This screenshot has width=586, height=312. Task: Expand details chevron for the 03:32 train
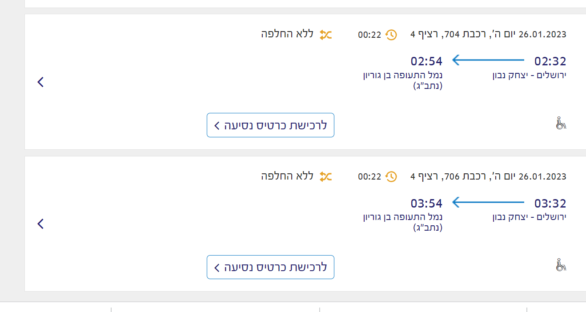tap(40, 224)
